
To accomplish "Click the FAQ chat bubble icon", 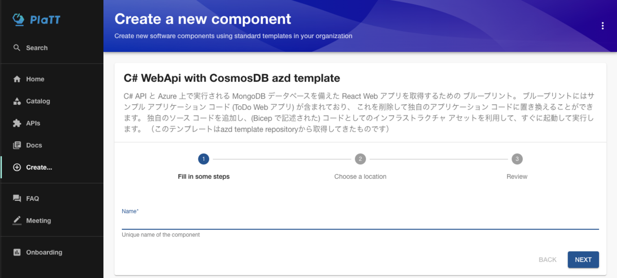I will coord(17,198).
